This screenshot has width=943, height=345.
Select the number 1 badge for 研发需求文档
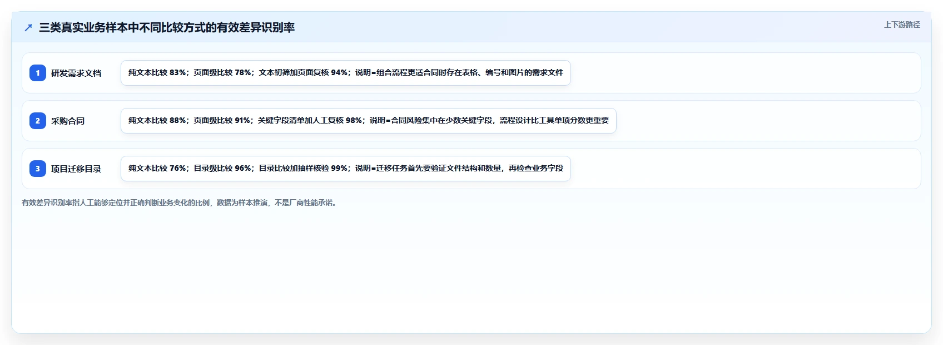[38, 73]
